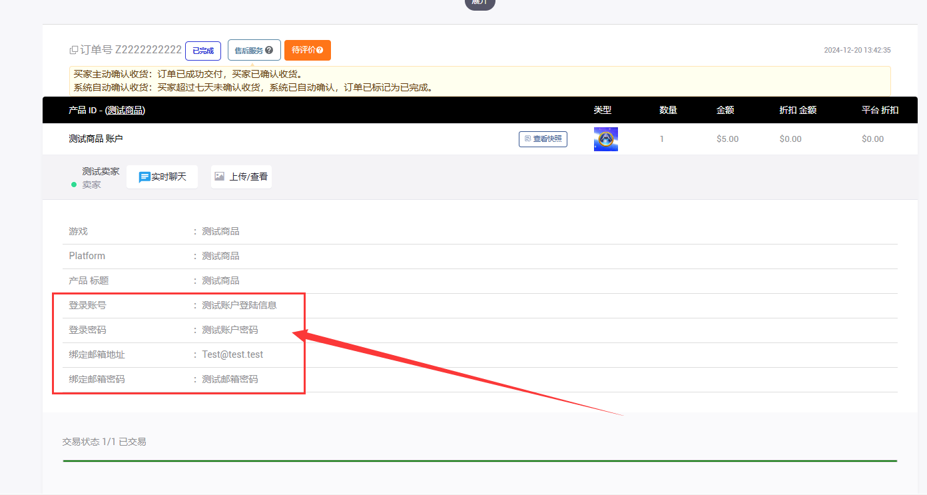Viewport: 927px width, 495px height.
Task: Click the snapshot icon inside 查看快照
Action: pos(527,139)
